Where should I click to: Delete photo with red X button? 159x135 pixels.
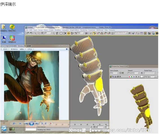pyautogui.click(x=50, y=123)
